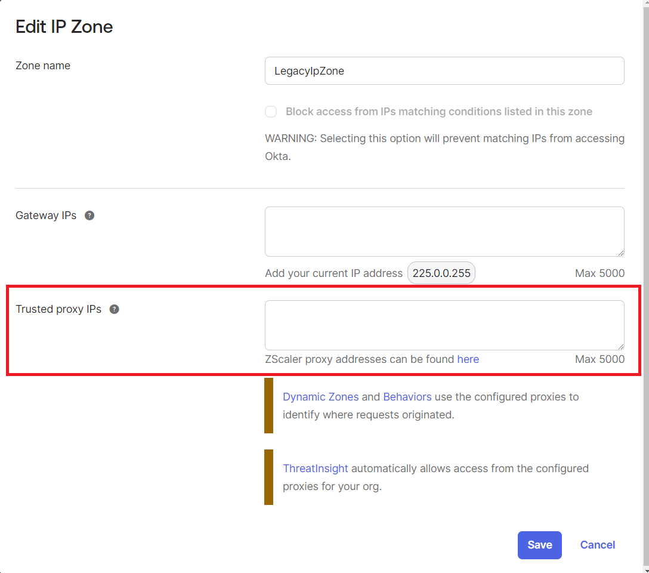Click the Edit IP Zone dialog heading
649x573 pixels.
[64, 27]
